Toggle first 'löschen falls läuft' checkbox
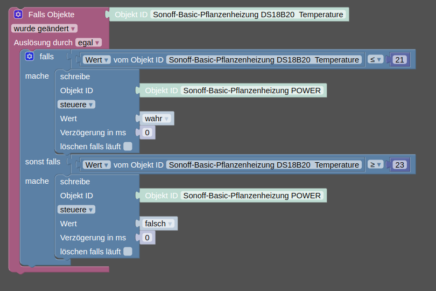The width and height of the screenshot is (436, 291). click(128, 146)
